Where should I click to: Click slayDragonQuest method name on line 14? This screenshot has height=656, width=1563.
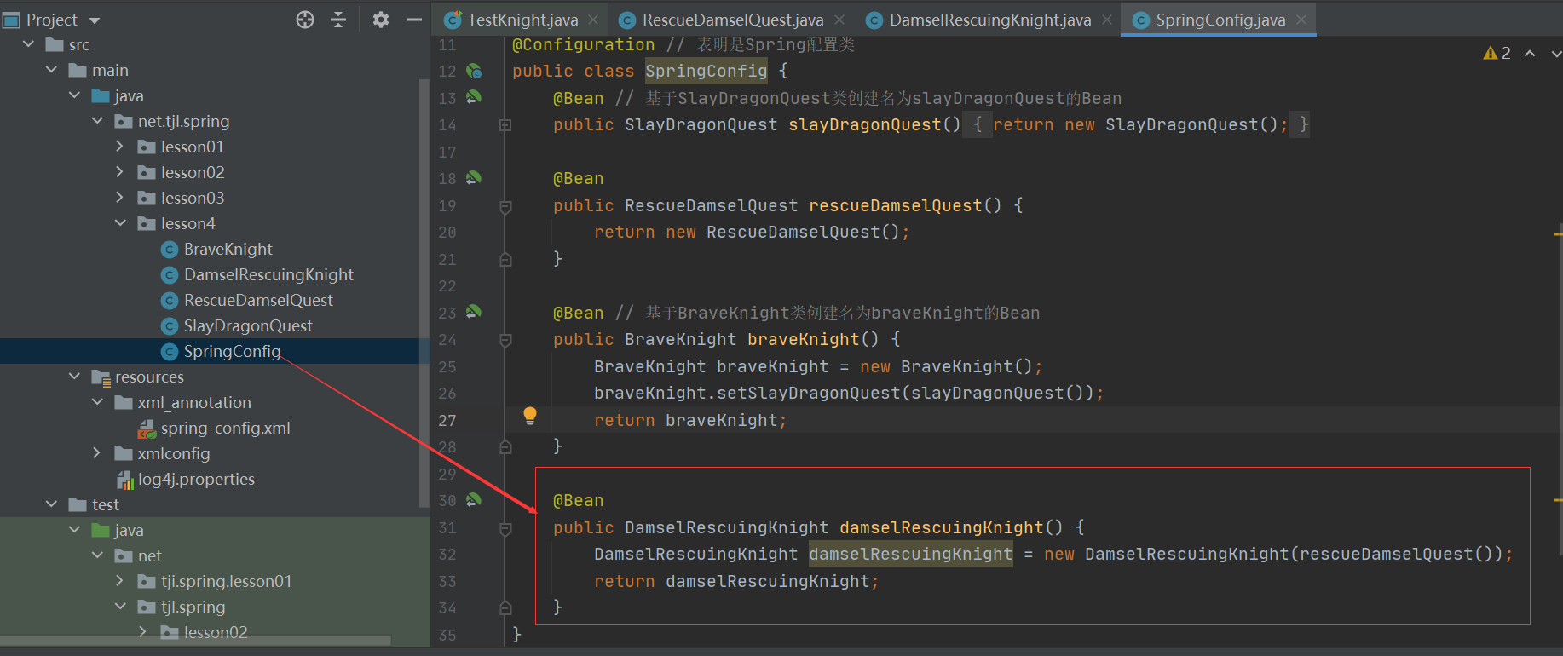pyautogui.click(x=864, y=124)
